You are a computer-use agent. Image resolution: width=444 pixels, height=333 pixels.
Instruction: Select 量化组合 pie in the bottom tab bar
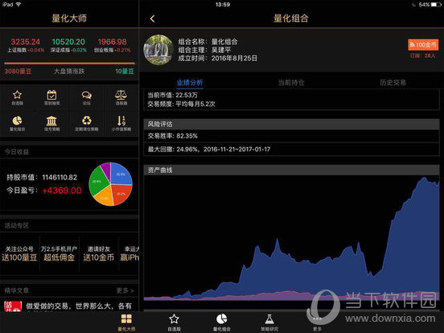[222, 323]
